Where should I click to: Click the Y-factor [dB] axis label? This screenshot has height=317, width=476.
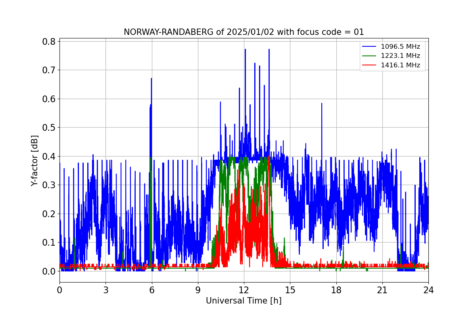coord(35,161)
